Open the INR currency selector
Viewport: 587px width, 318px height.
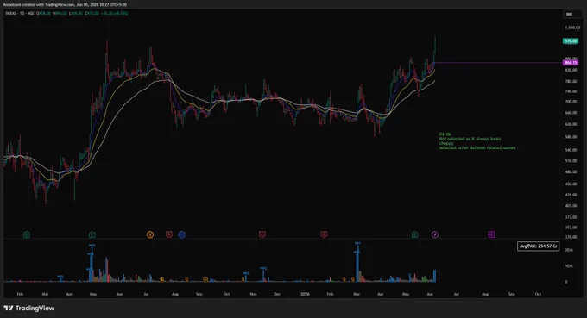(x=572, y=14)
